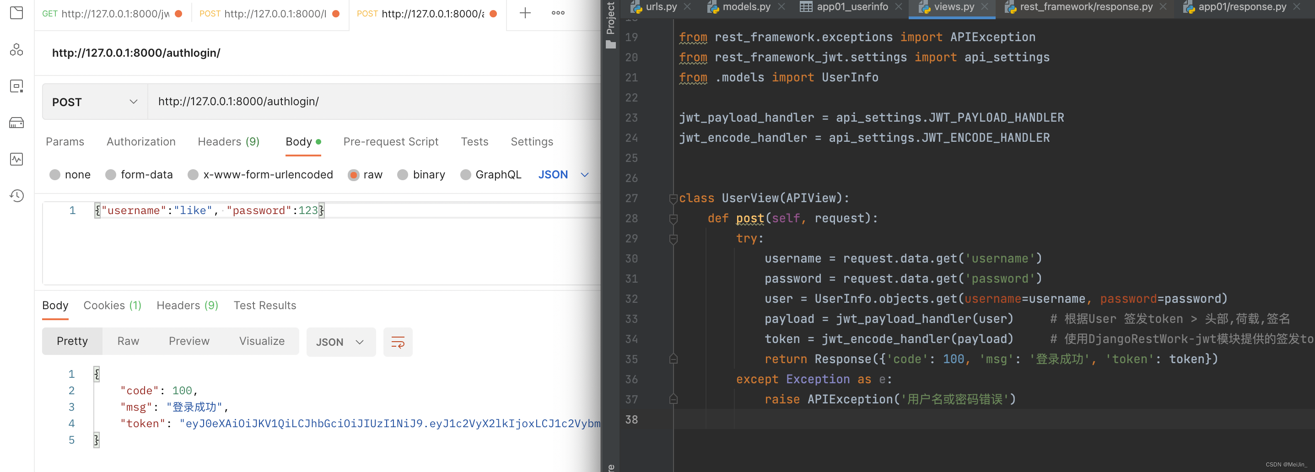Select the Raw response view
The width and height of the screenshot is (1315, 472).
(x=128, y=341)
